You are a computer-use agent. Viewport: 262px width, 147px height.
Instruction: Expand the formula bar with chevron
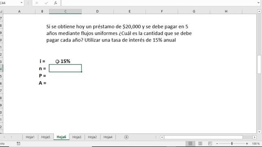coord(258,3)
